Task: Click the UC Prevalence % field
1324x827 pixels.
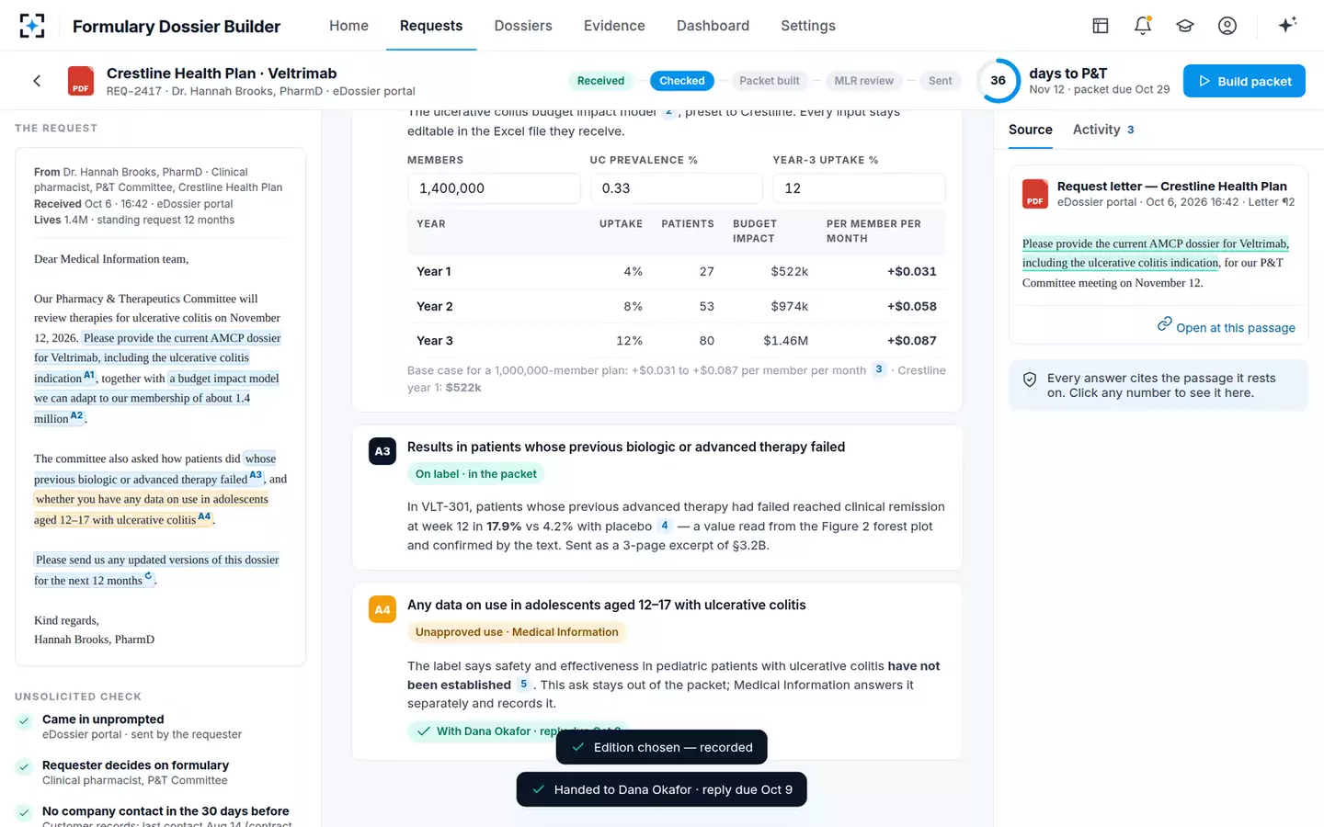Action: (x=676, y=188)
